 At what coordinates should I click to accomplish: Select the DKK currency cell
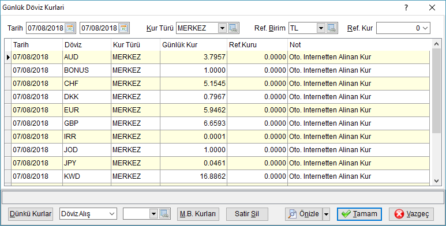[87, 97]
